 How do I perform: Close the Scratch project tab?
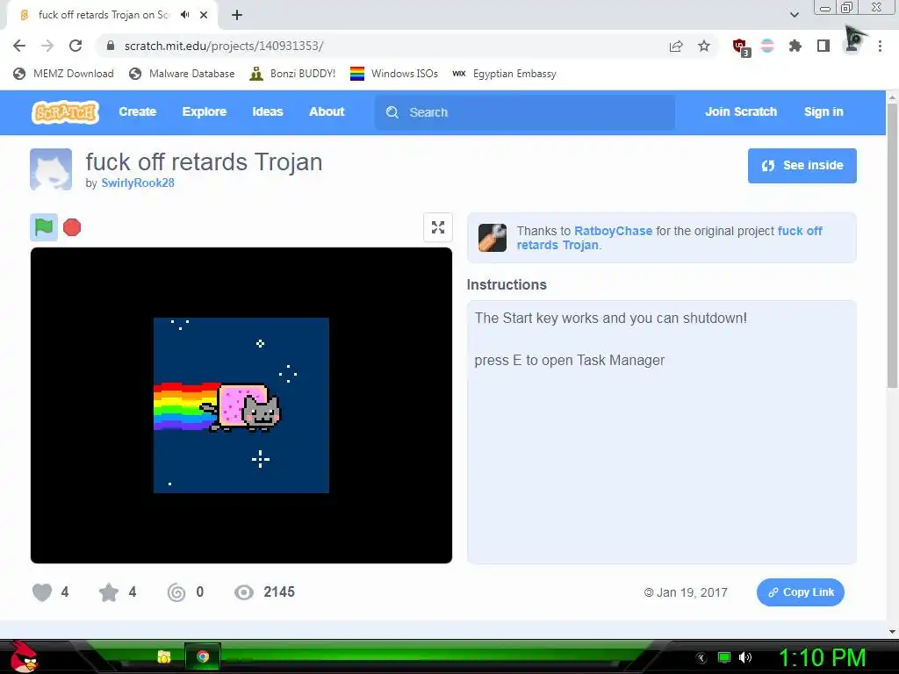point(204,15)
